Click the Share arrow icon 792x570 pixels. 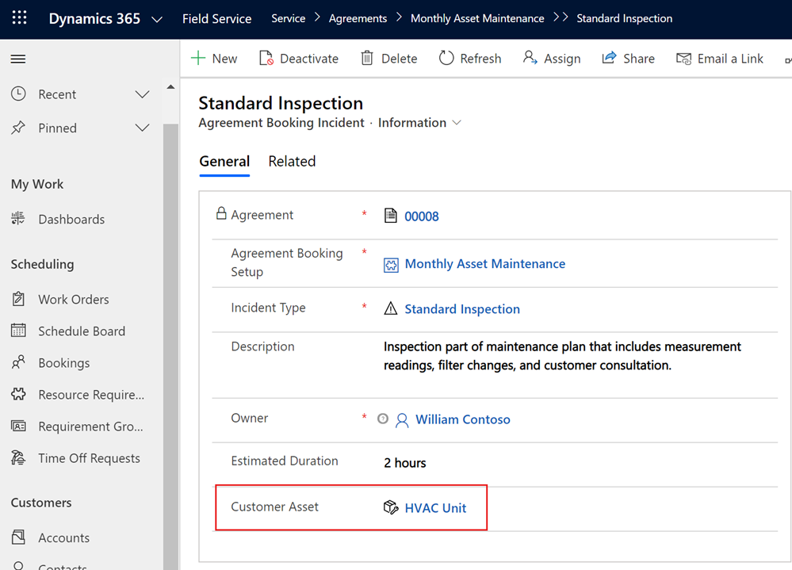(609, 58)
